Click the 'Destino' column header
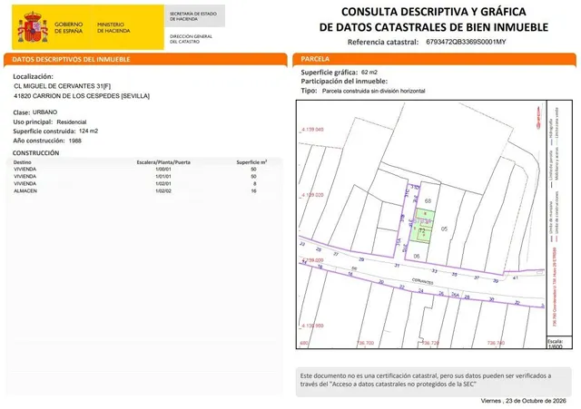The width and height of the screenshot is (581, 409). tap(22, 162)
